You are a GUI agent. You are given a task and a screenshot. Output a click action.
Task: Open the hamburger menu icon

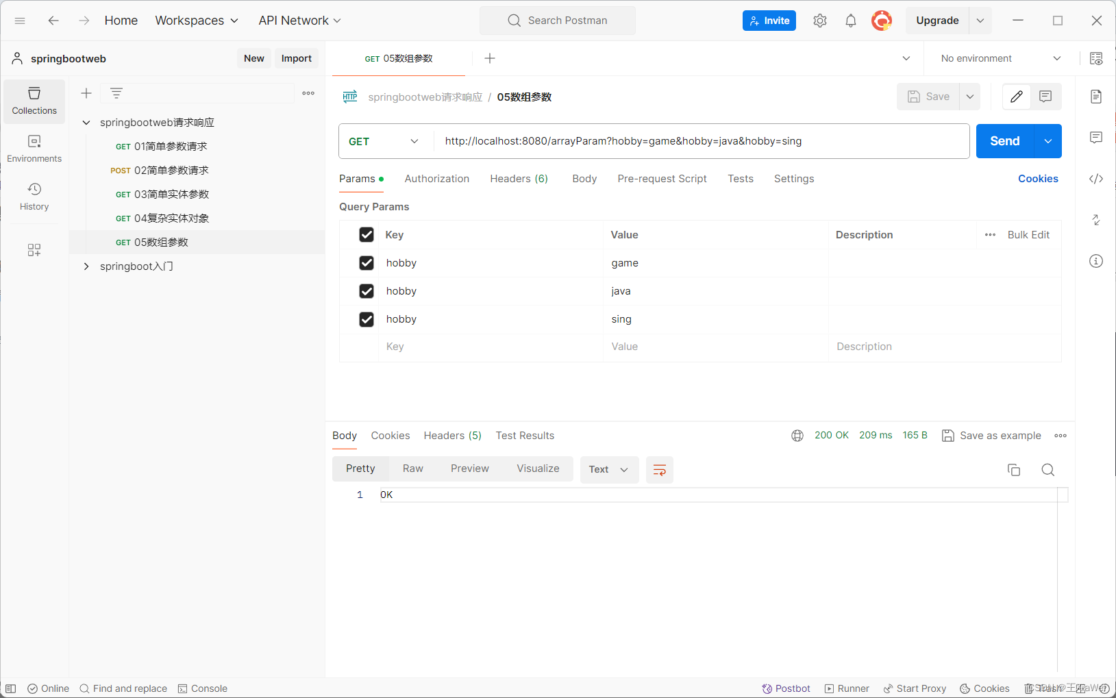[20, 21]
